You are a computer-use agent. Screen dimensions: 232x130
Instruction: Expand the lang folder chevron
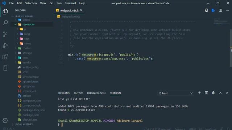coord(17,34)
